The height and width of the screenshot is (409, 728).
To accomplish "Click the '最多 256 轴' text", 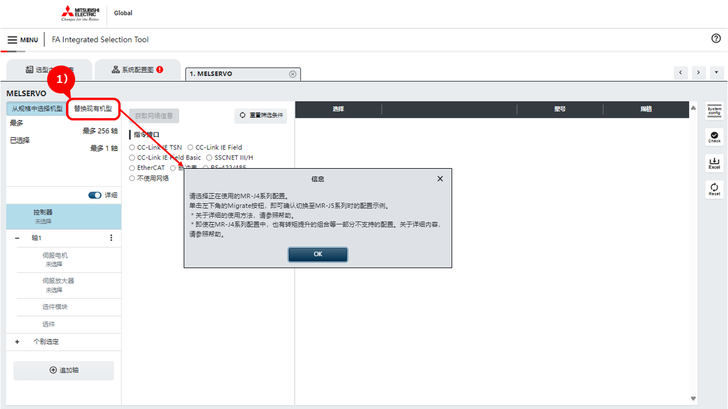I will pos(100,131).
